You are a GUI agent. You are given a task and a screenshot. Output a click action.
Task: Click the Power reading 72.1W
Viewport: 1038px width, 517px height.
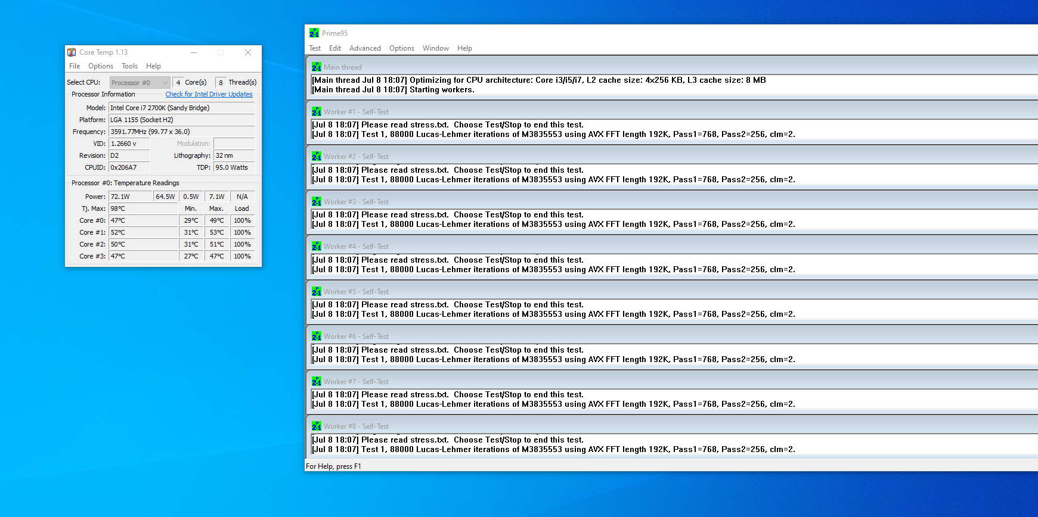click(x=130, y=197)
